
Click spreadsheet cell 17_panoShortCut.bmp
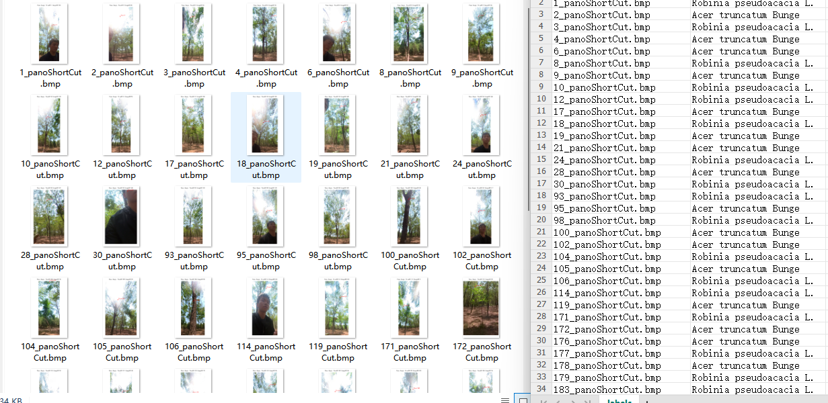[620, 111]
